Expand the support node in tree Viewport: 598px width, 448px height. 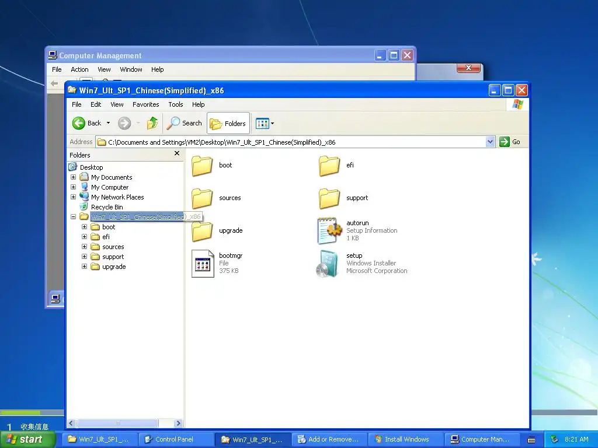pos(84,257)
